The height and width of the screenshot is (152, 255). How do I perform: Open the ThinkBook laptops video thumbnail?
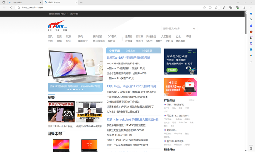click(x=89, y=112)
